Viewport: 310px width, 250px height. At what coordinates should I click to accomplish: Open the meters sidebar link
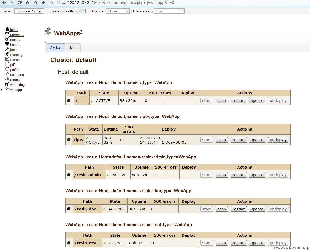pyautogui.click(x=15, y=60)
